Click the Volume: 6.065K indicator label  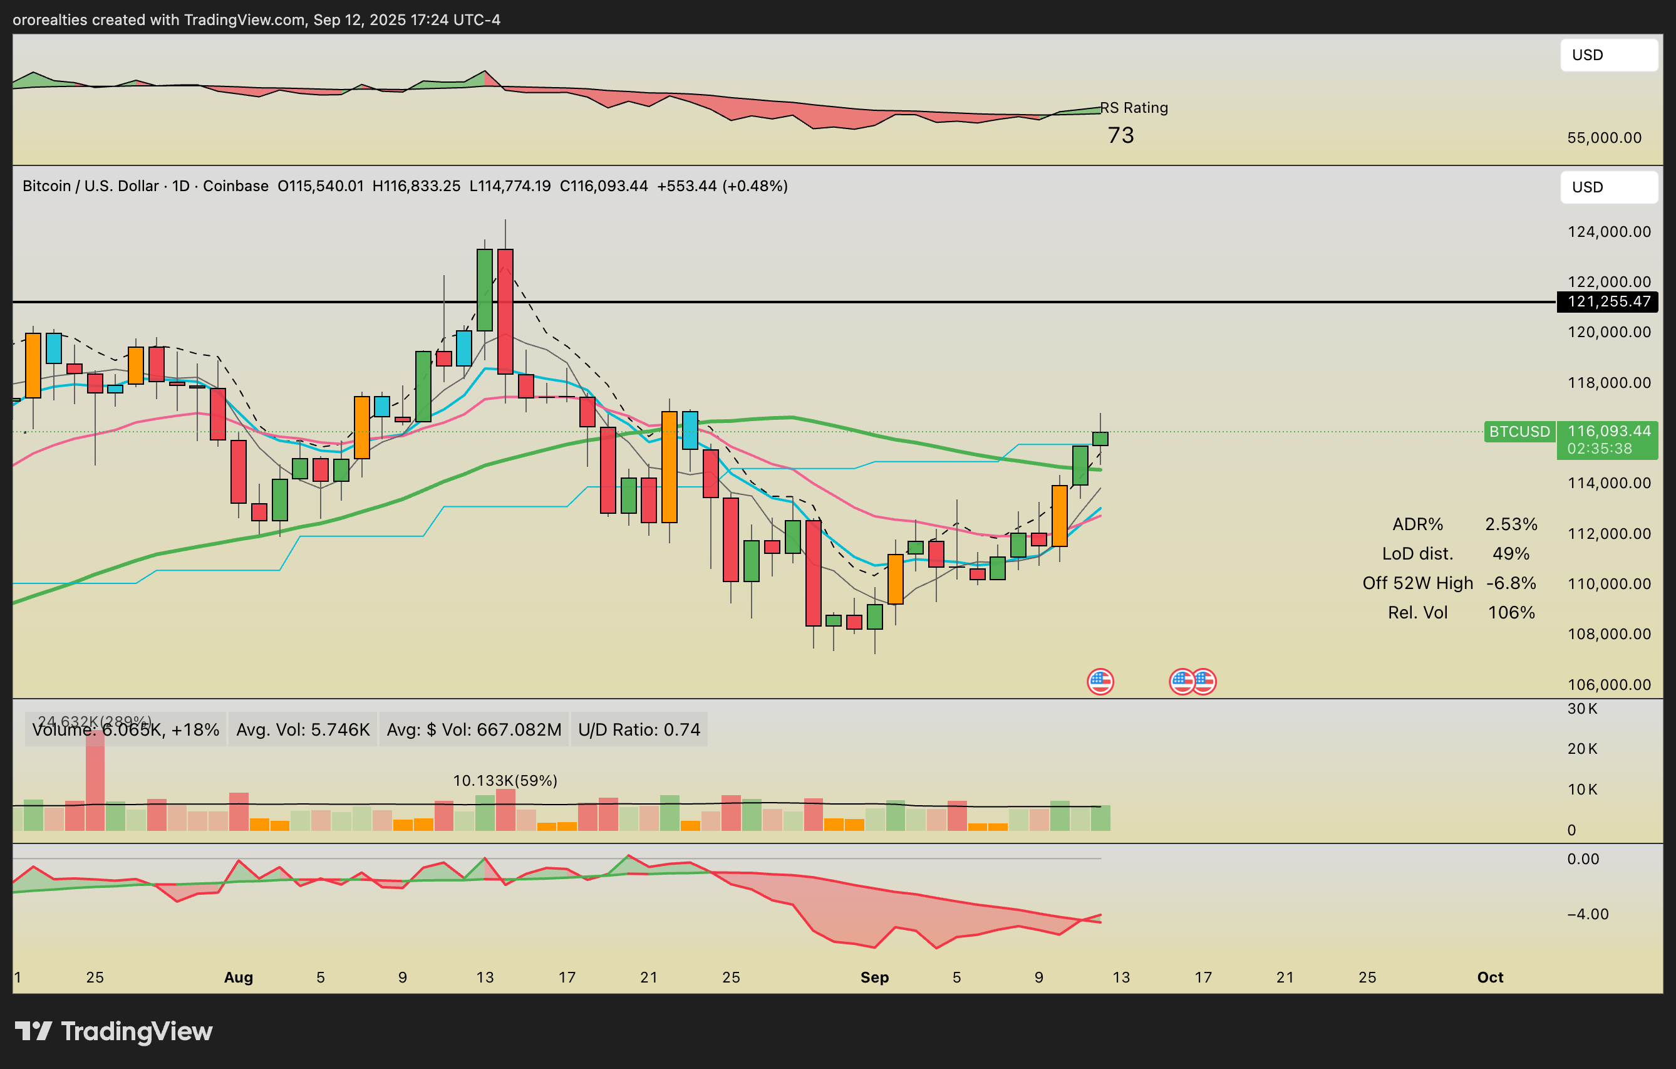125,730
